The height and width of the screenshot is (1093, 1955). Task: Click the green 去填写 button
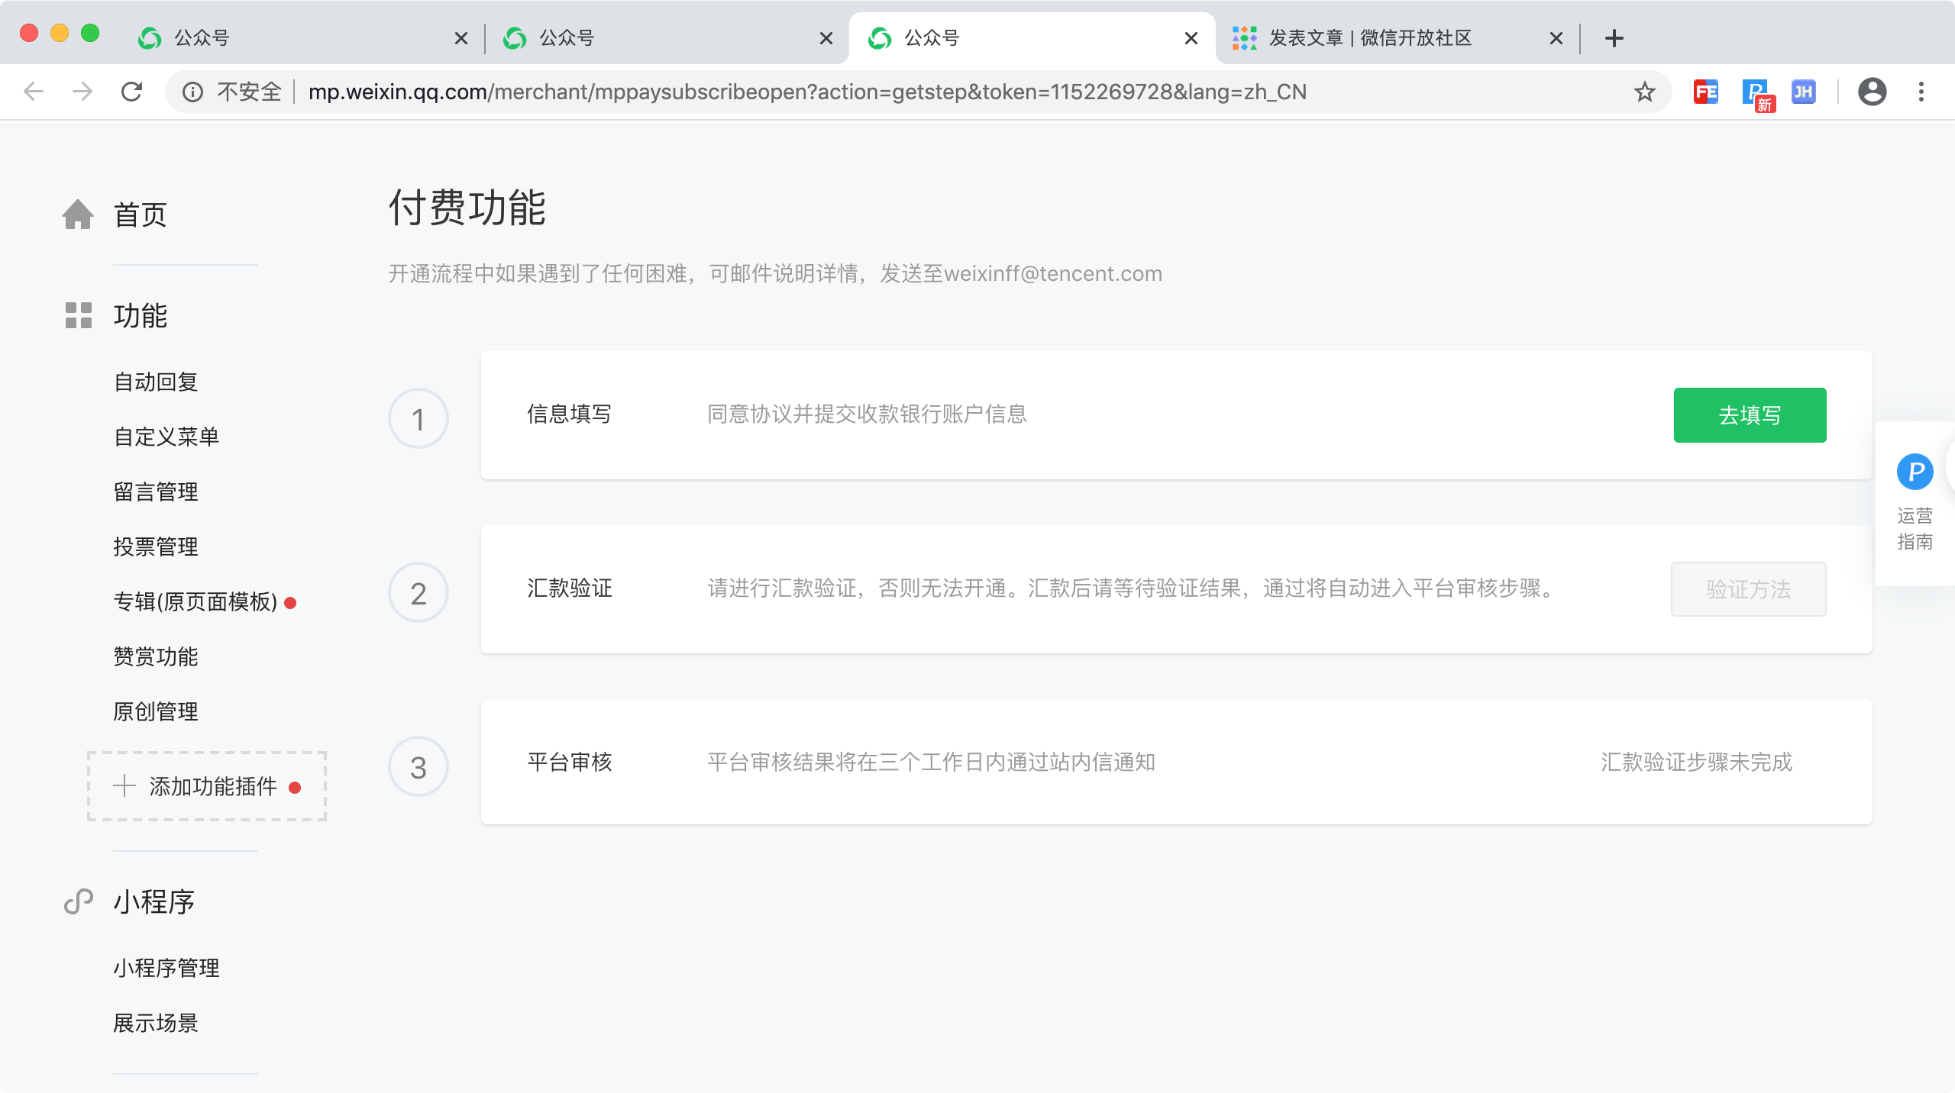1750,415
